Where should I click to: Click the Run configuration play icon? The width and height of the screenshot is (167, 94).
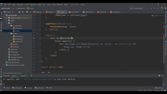[x=147, y=8]
